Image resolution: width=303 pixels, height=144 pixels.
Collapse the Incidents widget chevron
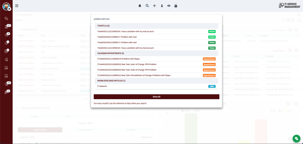(19, 30)
